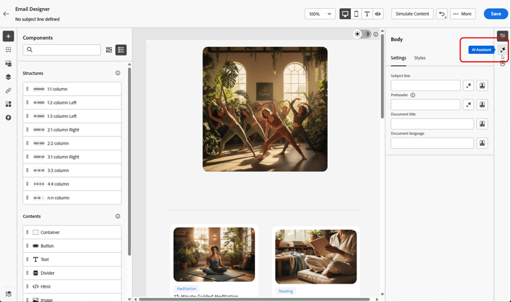Select the 1:2 column Left structure
The height and width of the screenshot is (302, 511).
coord(72,103)
